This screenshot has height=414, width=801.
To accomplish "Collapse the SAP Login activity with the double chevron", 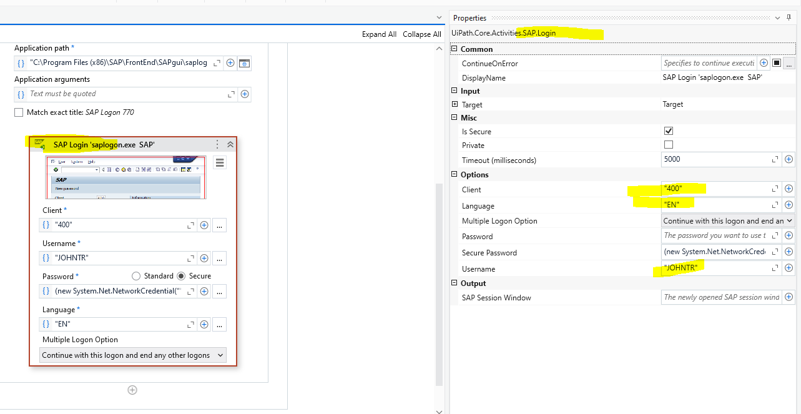I will point(230,144).
